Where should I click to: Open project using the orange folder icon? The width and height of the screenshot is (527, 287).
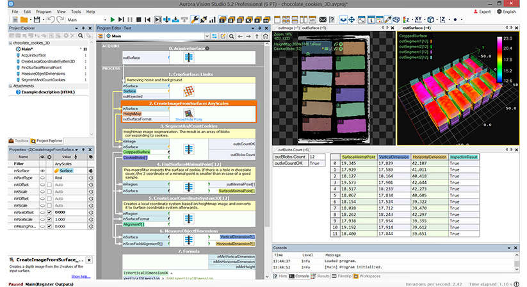tap(24, 20)
